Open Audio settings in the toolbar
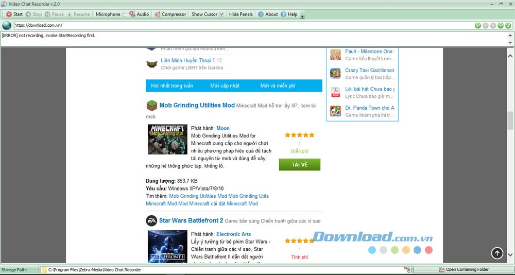Viewport: 515px width, 275px height. click(139, 14)
